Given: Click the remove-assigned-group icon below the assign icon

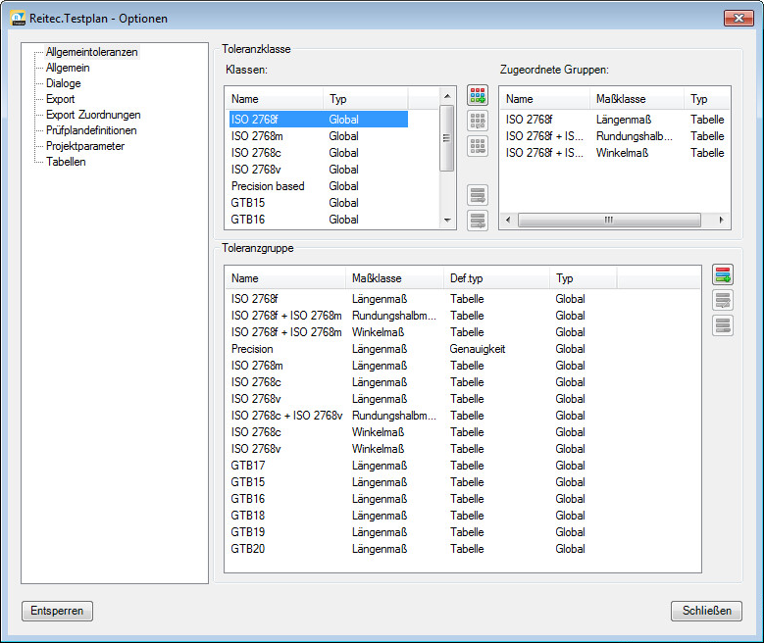Looking at the screenshot, I should pos(478,221).
